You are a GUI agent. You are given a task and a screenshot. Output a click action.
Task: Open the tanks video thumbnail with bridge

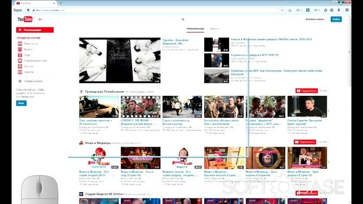pyautogui.click(x=217, y=76)
